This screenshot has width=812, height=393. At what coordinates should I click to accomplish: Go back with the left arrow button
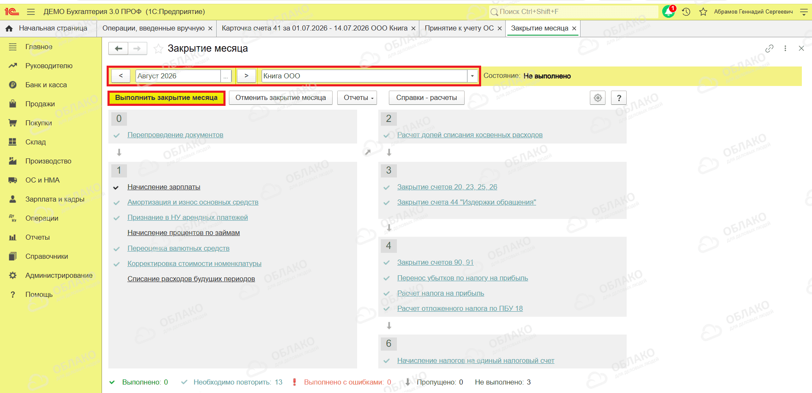click(x=118, y=49)
